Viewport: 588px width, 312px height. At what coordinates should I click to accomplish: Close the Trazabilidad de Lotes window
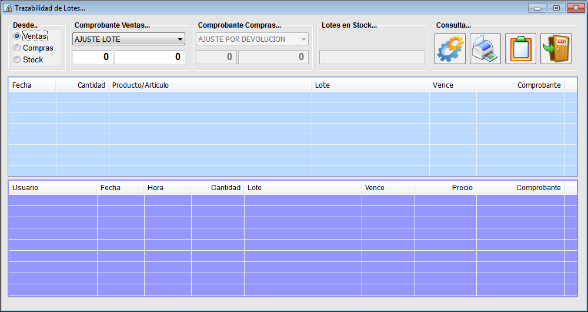click(576, 8)
